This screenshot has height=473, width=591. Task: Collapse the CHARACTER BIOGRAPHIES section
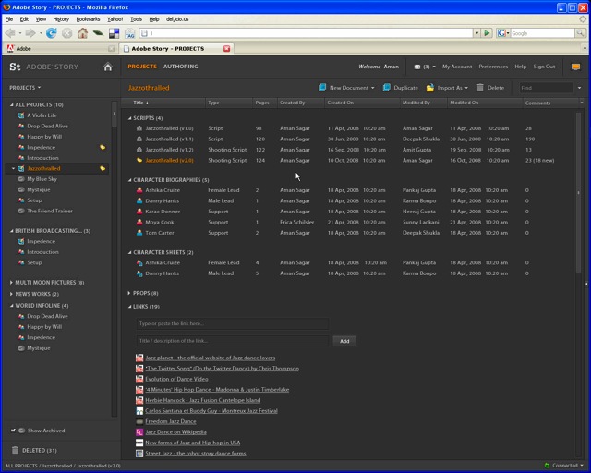[129, 180]
